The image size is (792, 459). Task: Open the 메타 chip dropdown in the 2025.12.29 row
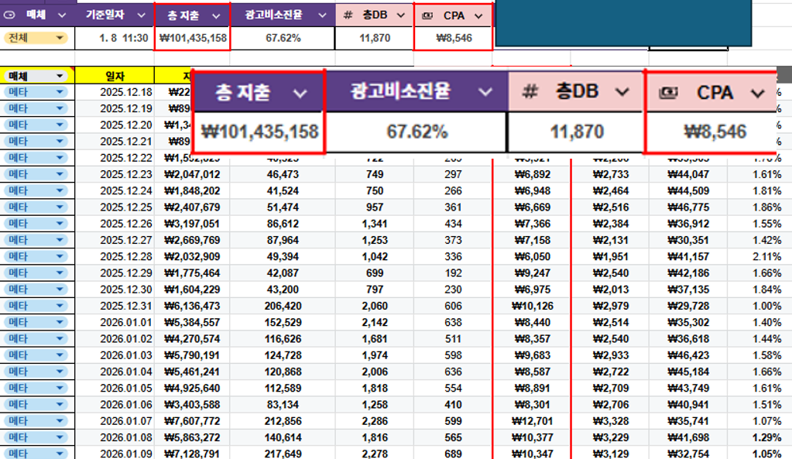tap(60, 272)
